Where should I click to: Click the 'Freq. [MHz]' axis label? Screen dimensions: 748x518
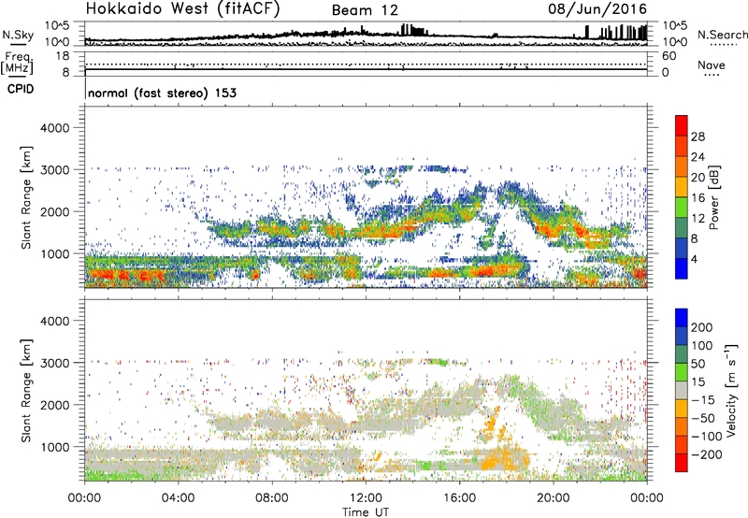pos(17,63)
